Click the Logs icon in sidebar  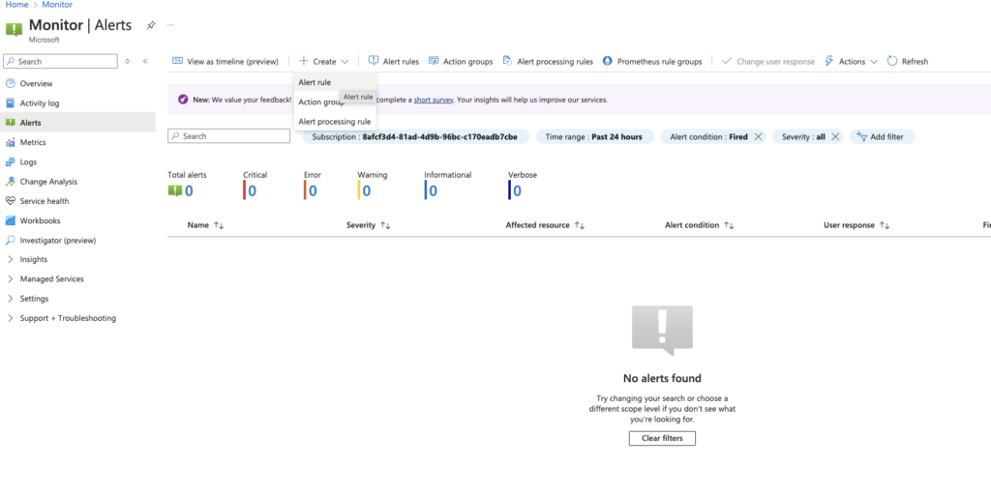coord(10,161)
